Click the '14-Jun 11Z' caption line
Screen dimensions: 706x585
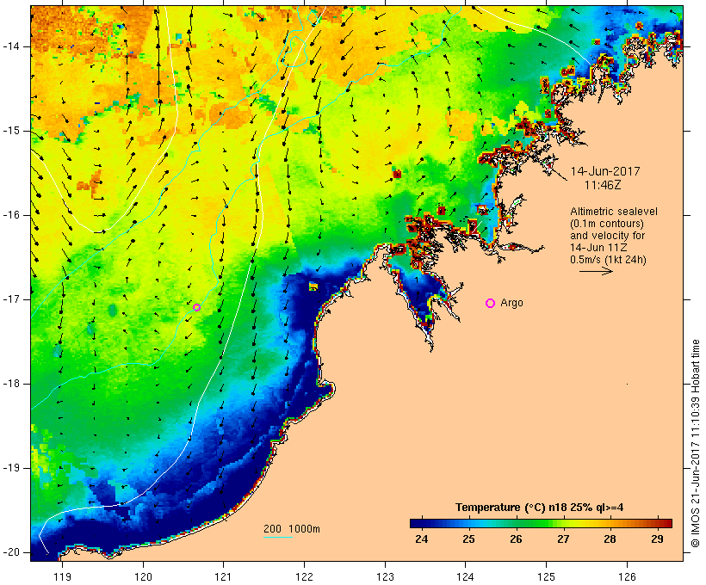tap(599, 248)
